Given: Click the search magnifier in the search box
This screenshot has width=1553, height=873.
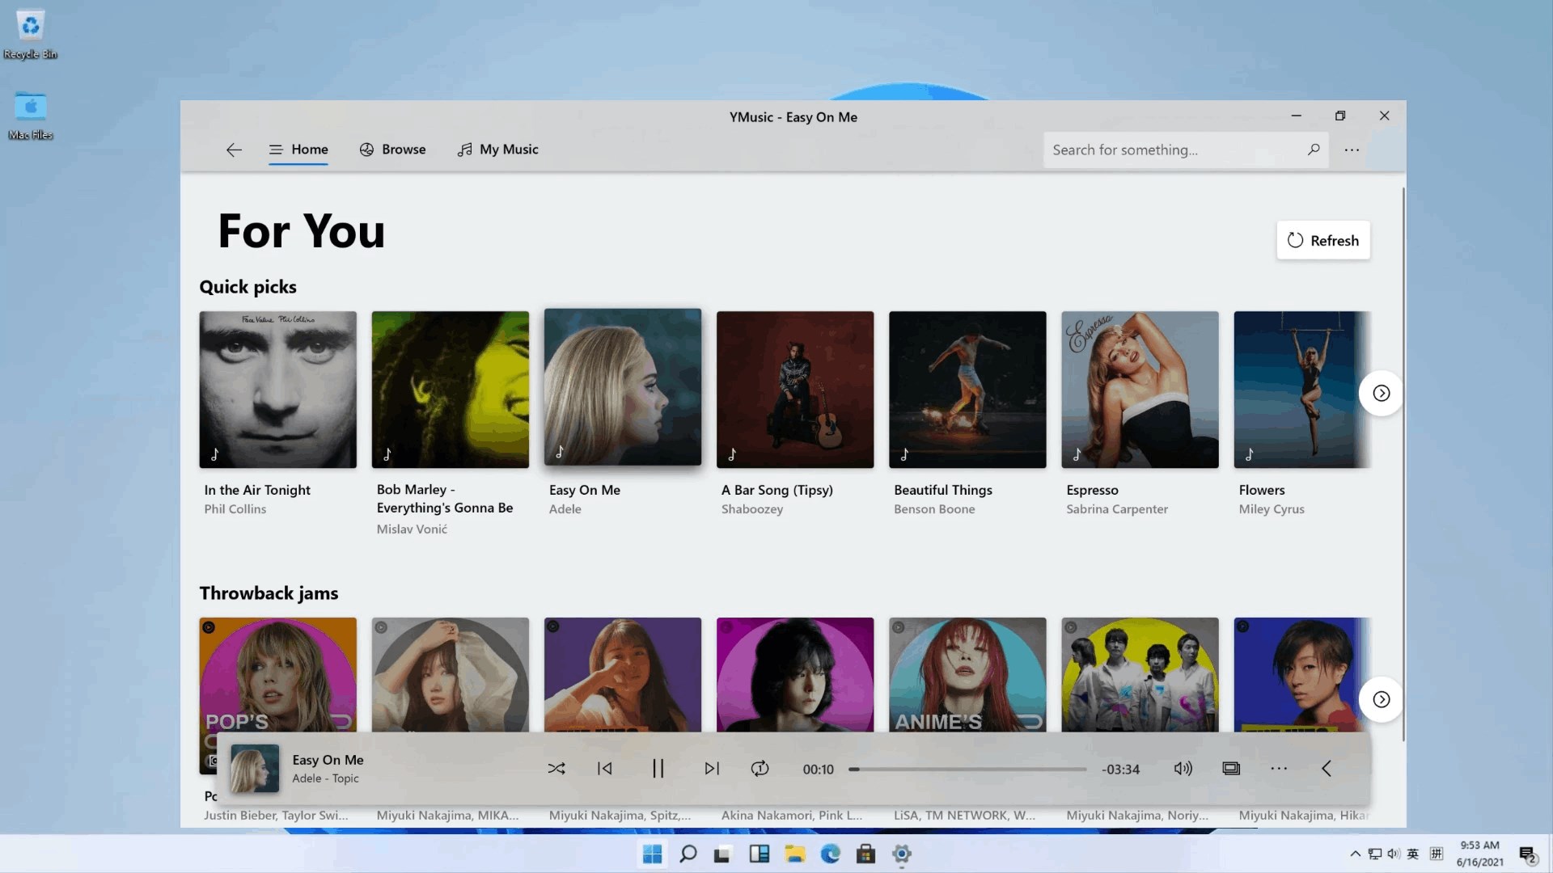Looking at the screenshot, I should pyautogui.click(x=1314, y=150).
